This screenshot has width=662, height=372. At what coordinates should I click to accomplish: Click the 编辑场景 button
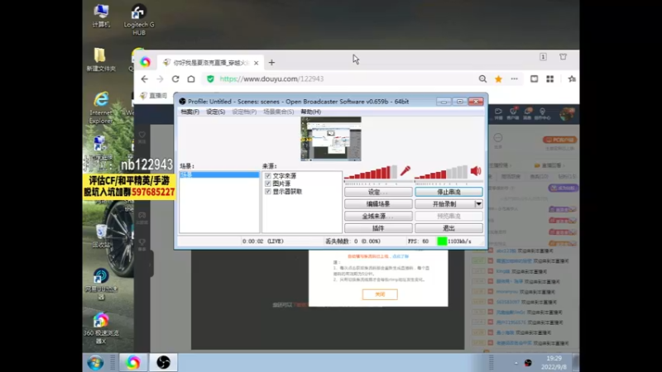378,203
